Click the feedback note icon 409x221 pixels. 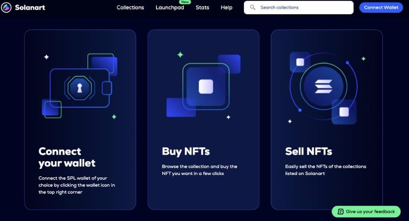coord(340,211)
